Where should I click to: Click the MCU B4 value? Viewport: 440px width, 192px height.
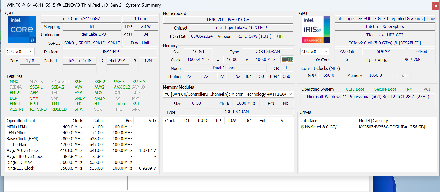pos(146,34)
